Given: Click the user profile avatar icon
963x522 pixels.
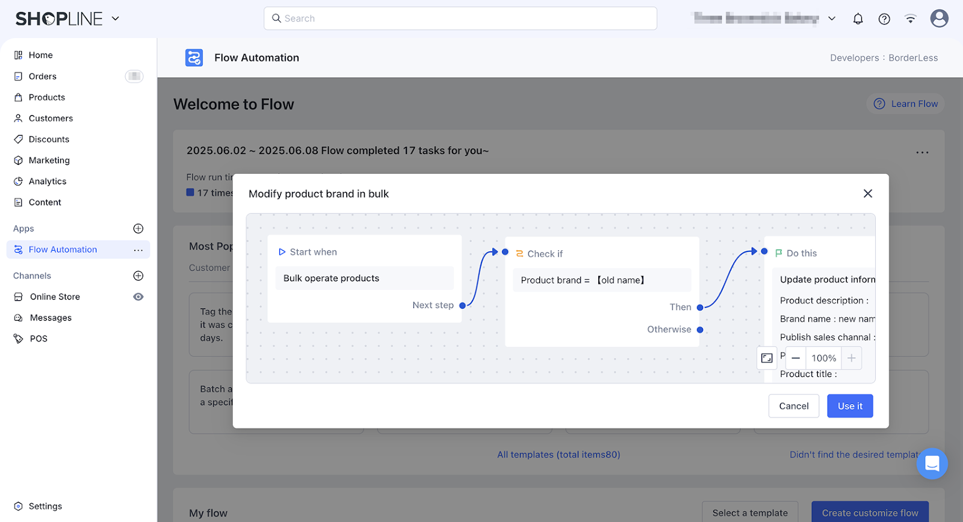Looking at the screenshot, I should tap(939, 19).
